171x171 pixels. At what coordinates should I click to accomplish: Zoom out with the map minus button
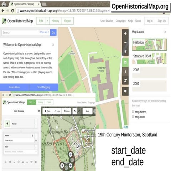click(125, 42)
